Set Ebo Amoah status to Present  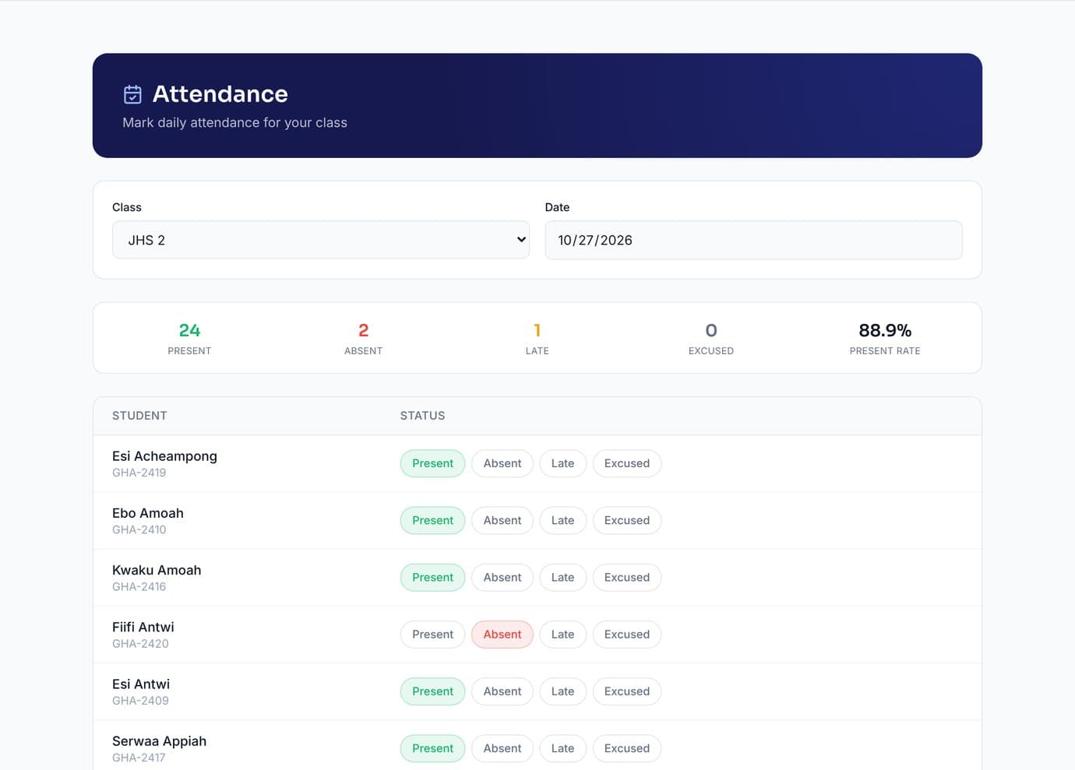[x=432, y=520]
